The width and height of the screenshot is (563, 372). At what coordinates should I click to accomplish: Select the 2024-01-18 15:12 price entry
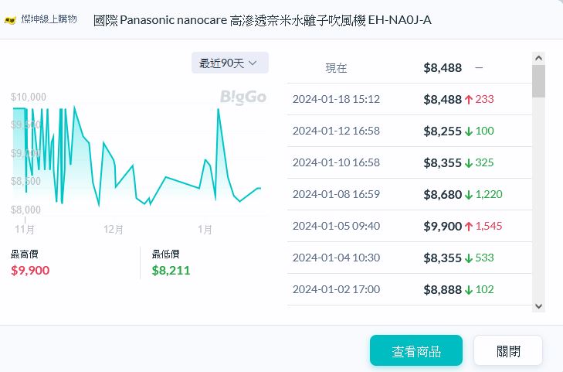coord(409,99)
